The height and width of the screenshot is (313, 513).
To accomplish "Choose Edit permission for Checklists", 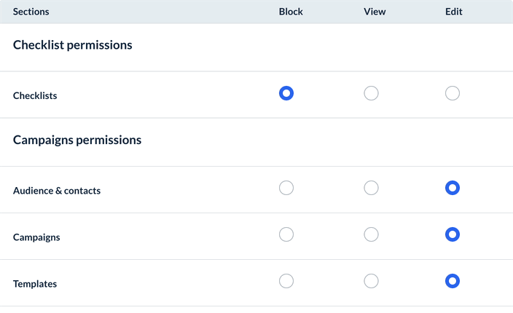I will tap(453, 93).
